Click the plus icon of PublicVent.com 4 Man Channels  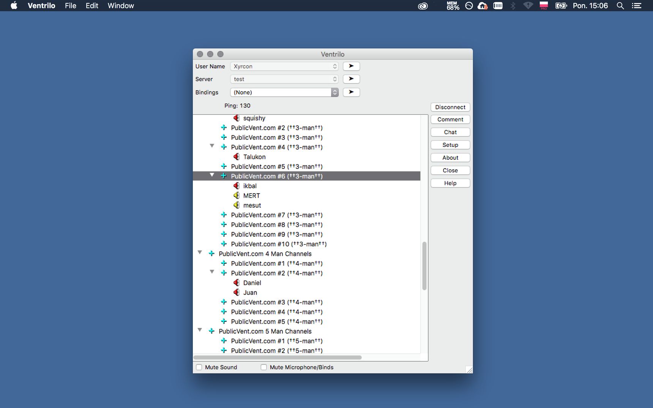click(211, 254)
